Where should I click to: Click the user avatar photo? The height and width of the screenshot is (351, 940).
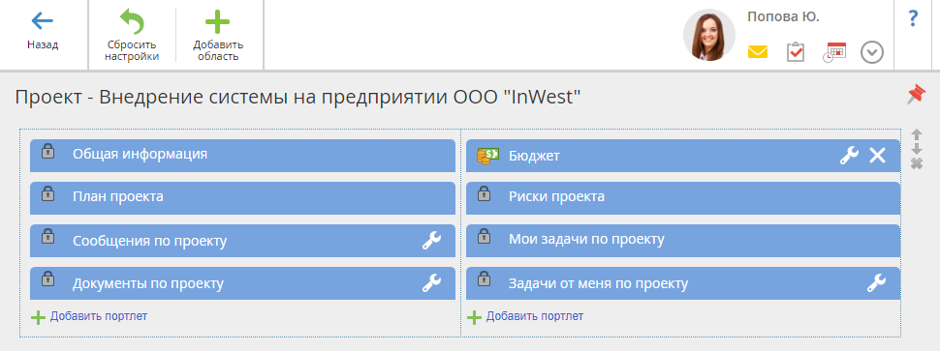[709, 35]
